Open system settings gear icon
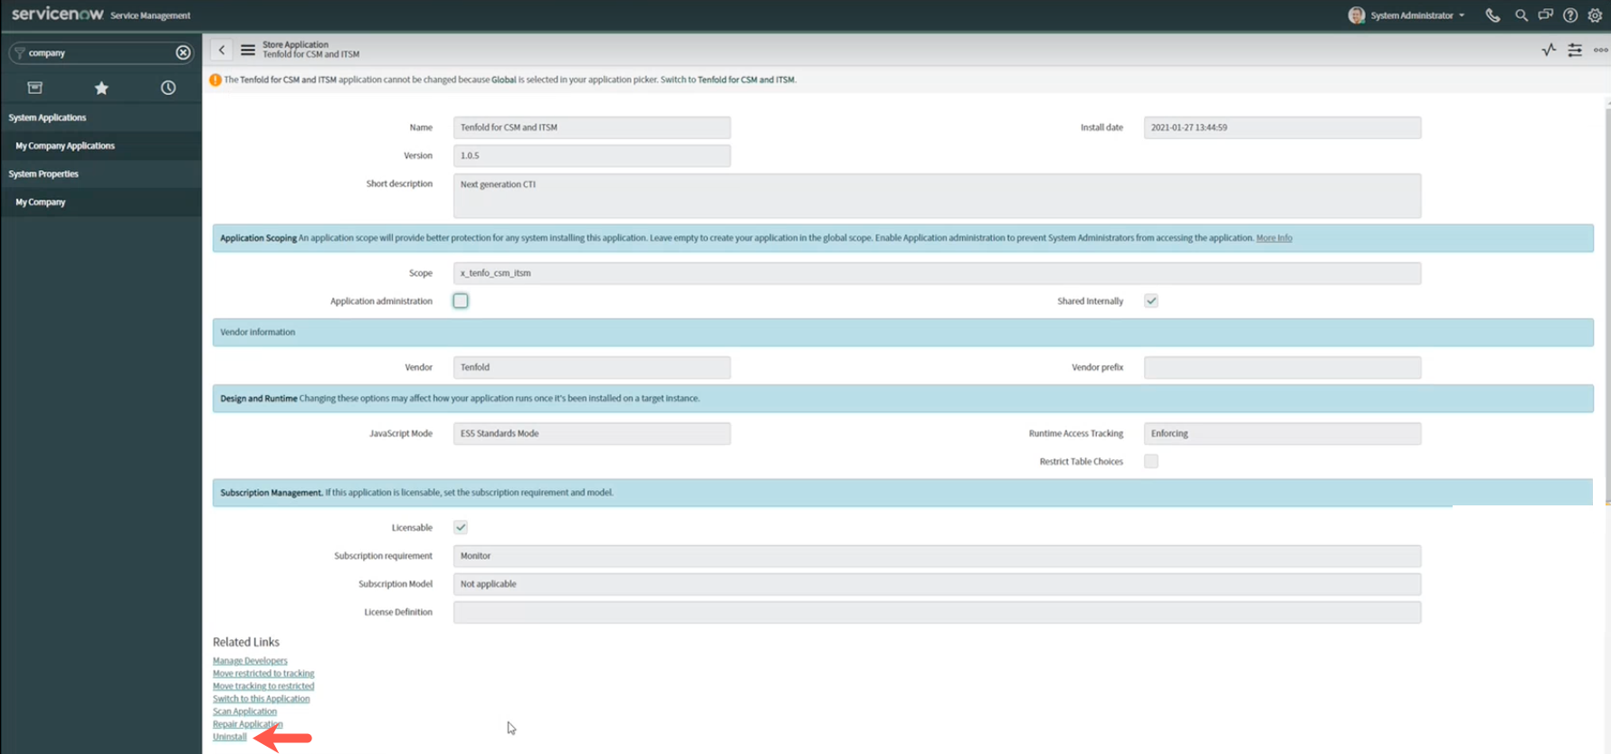This screenshot has height=754, width=1611. [x=1595, y=15]
